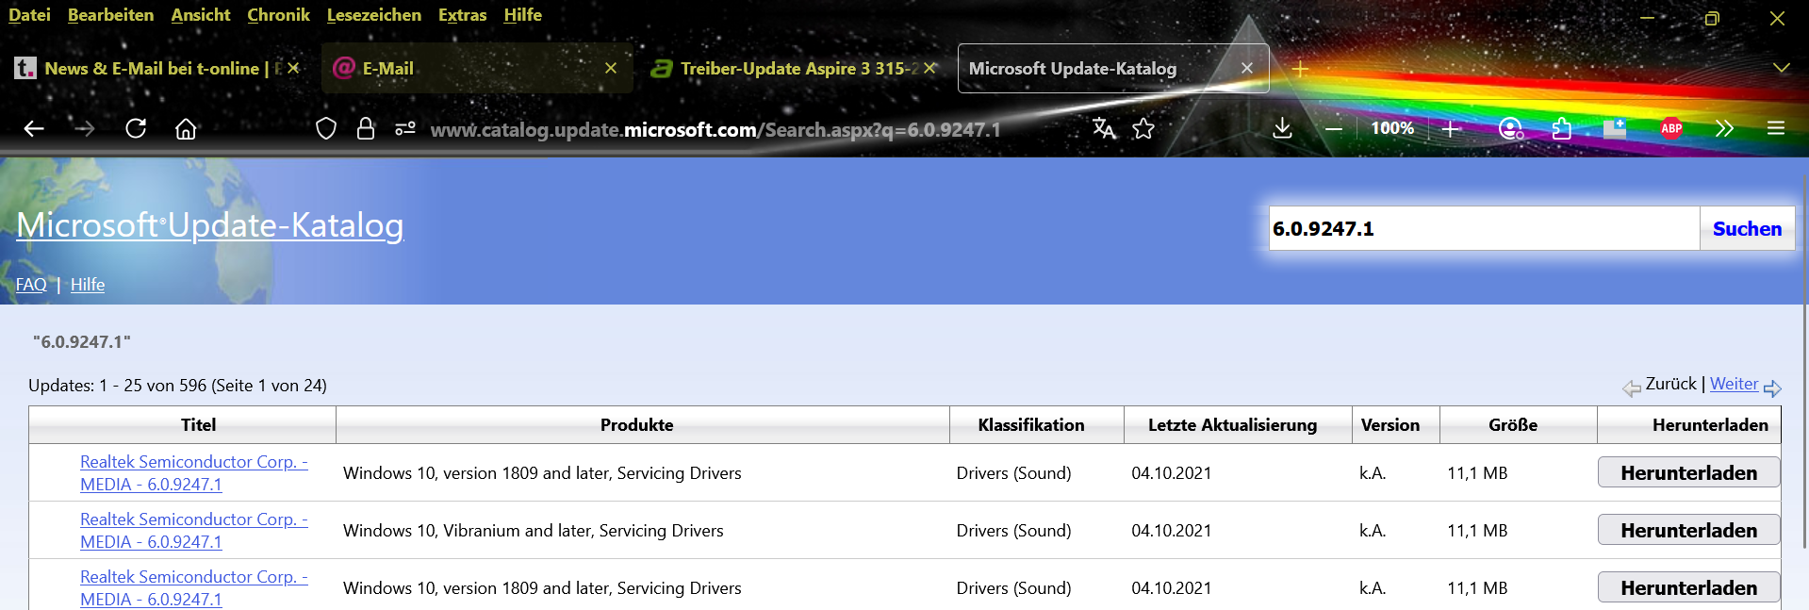Sort by Version column header
Viewport: 1809px width, 610px height.
tap(1390, 425)
